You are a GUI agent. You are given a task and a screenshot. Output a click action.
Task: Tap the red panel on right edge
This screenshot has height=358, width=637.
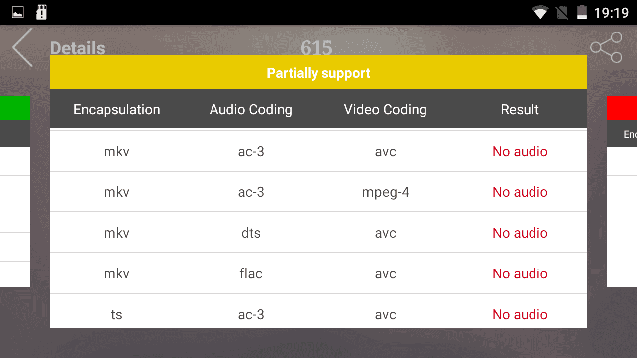click(x=622, y=108)
